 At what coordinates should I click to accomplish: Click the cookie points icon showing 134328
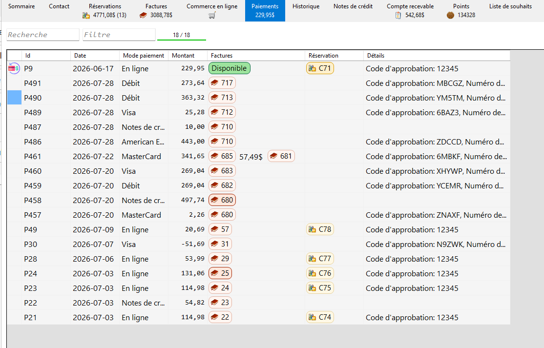(450, 15)
